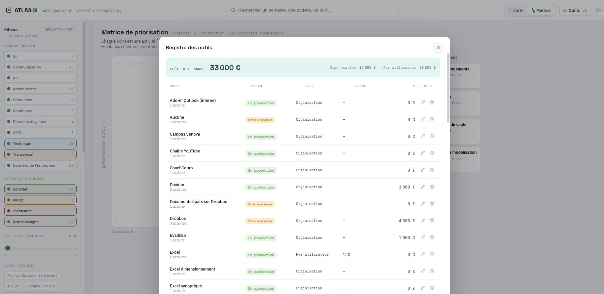Delete the Daxium tool
The height and width of the screenshot is (294, 604).
(432, 187)
